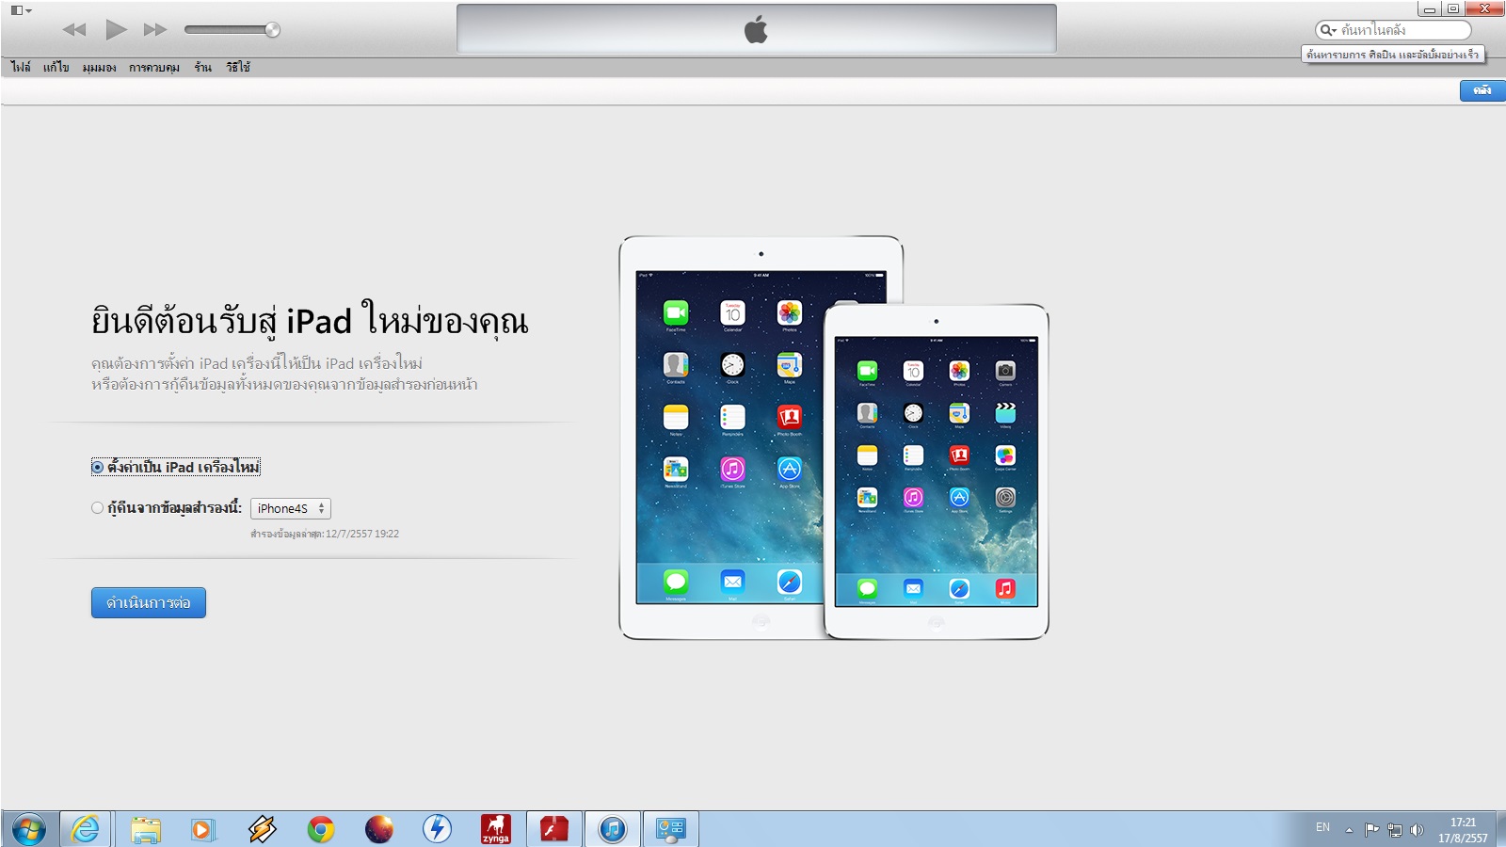Open the control panel taskbar icon
The width and height of the screenshot is (1506, 847).
671,829
